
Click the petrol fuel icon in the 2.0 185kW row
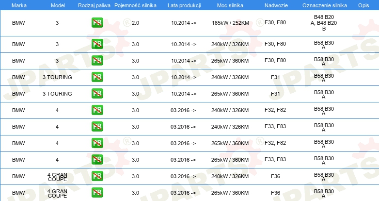97,23
